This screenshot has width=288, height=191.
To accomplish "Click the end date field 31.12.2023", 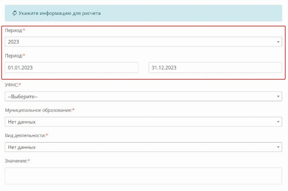I will (x=215, y=68).
